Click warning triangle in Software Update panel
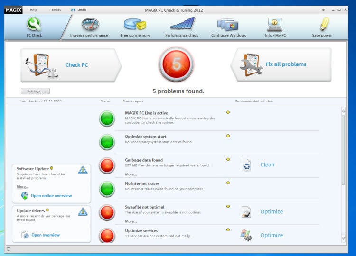This screenshot has height=256, width=356. pos(83,170)
